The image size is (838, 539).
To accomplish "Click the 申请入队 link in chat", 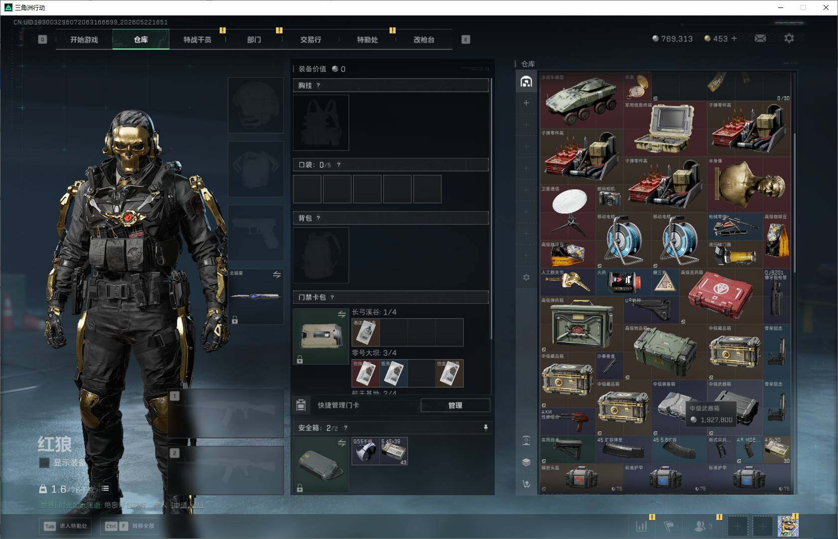I will [187, 505].
